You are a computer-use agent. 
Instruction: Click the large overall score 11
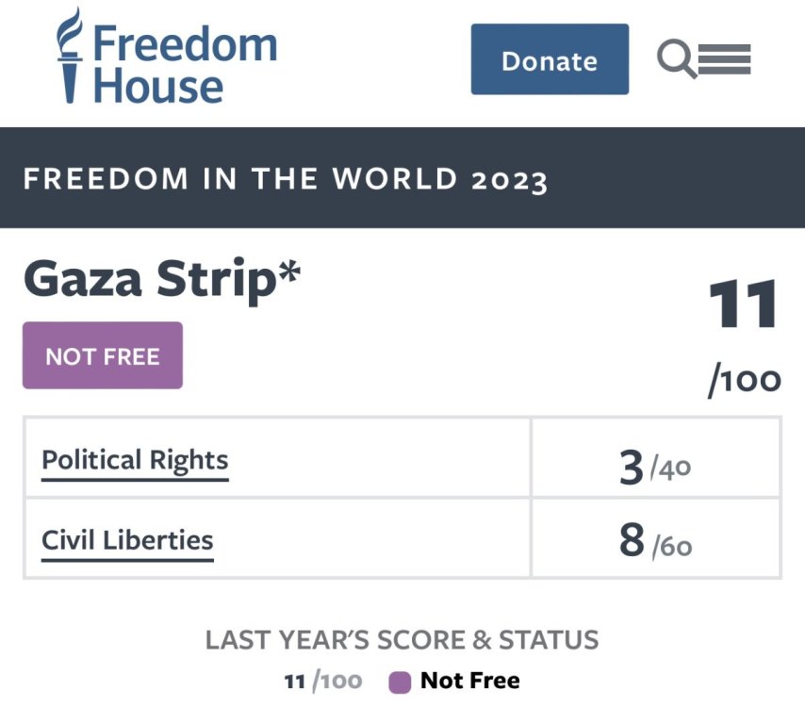pos(744,305)
